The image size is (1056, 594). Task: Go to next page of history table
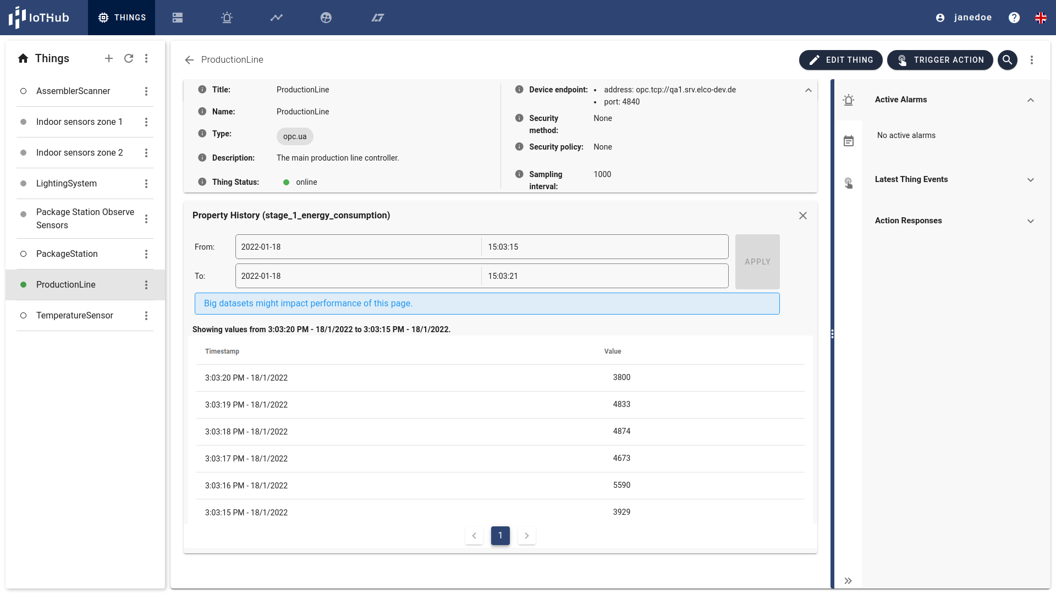click(527, 536)
